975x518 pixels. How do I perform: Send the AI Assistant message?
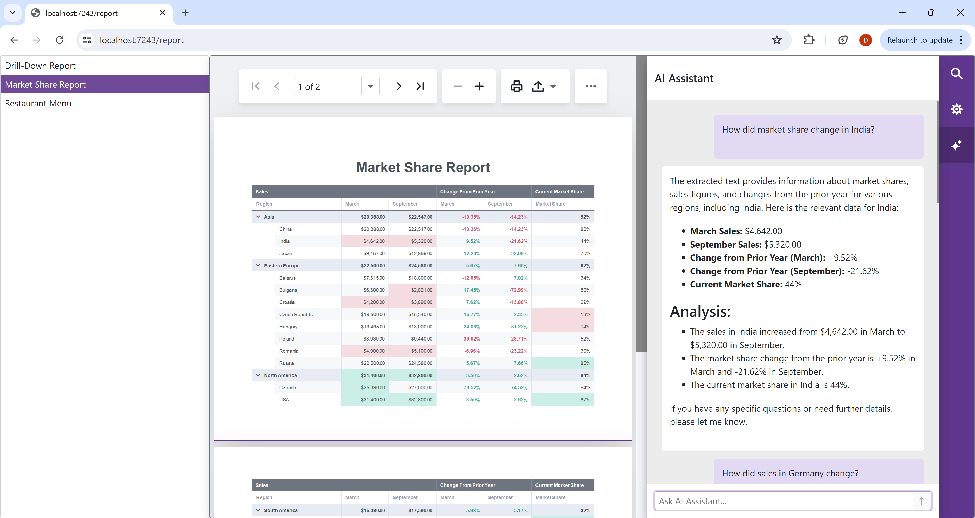click(921, 501)
